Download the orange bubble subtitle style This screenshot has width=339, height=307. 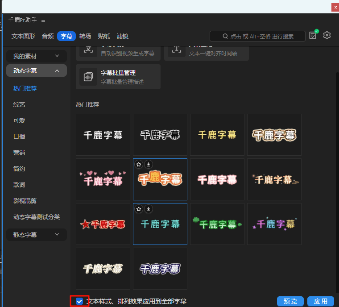point(149,164)
